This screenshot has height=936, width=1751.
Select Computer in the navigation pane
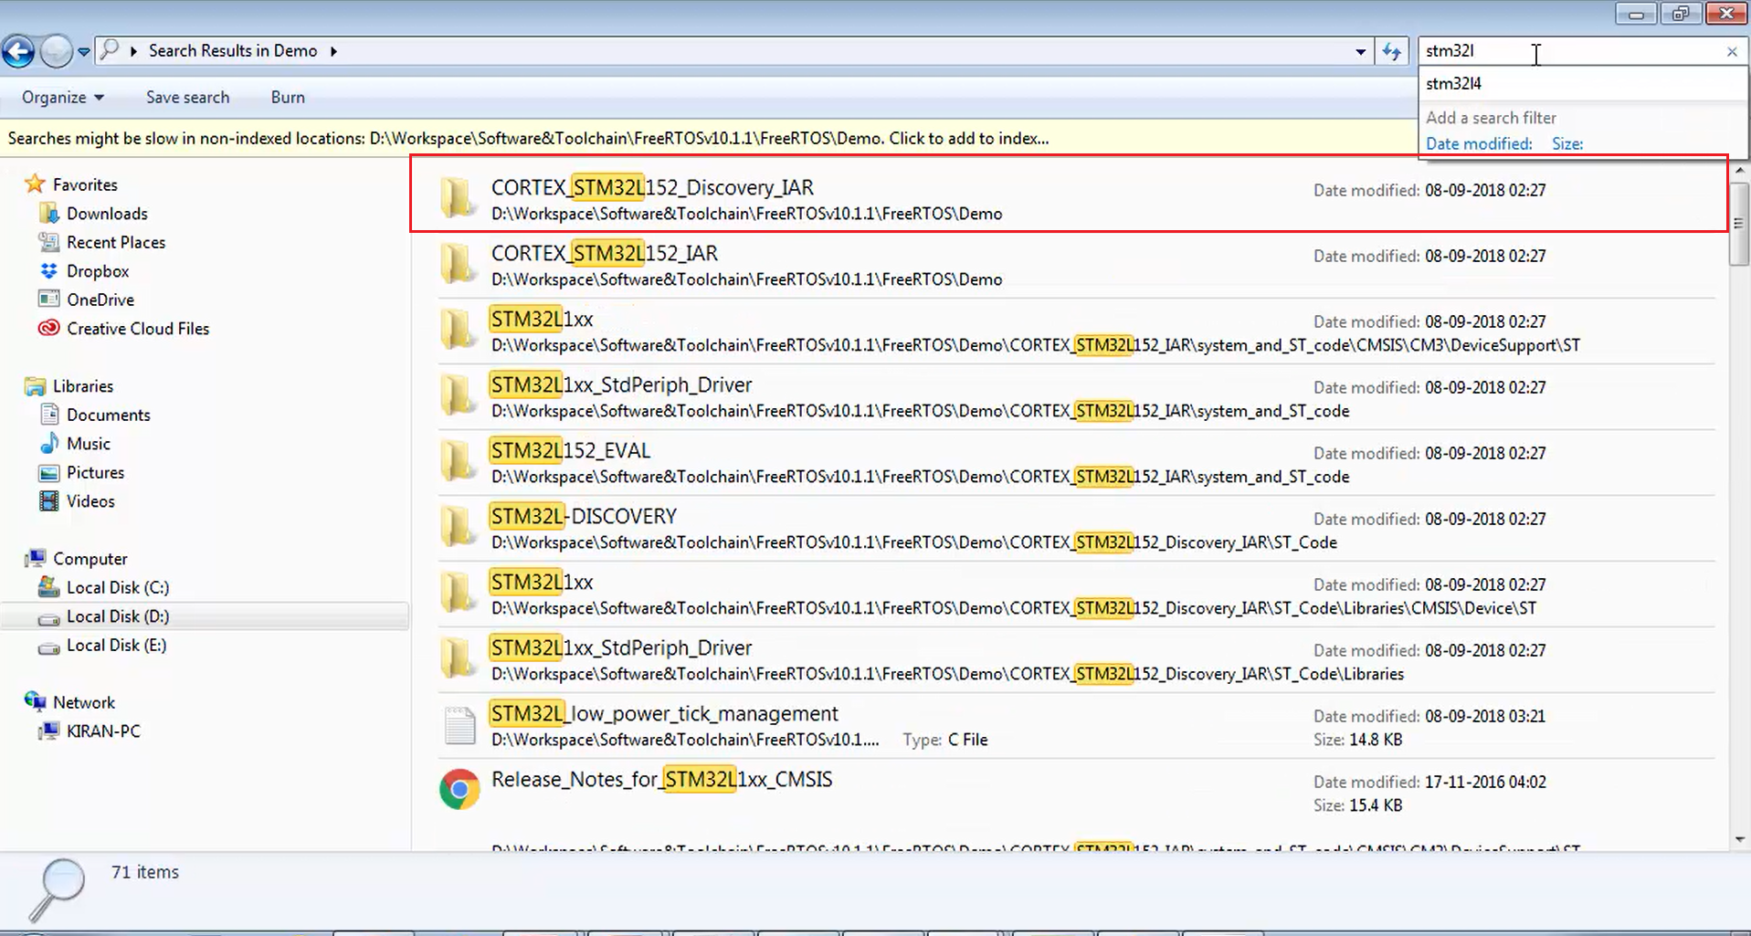point(90,559)
